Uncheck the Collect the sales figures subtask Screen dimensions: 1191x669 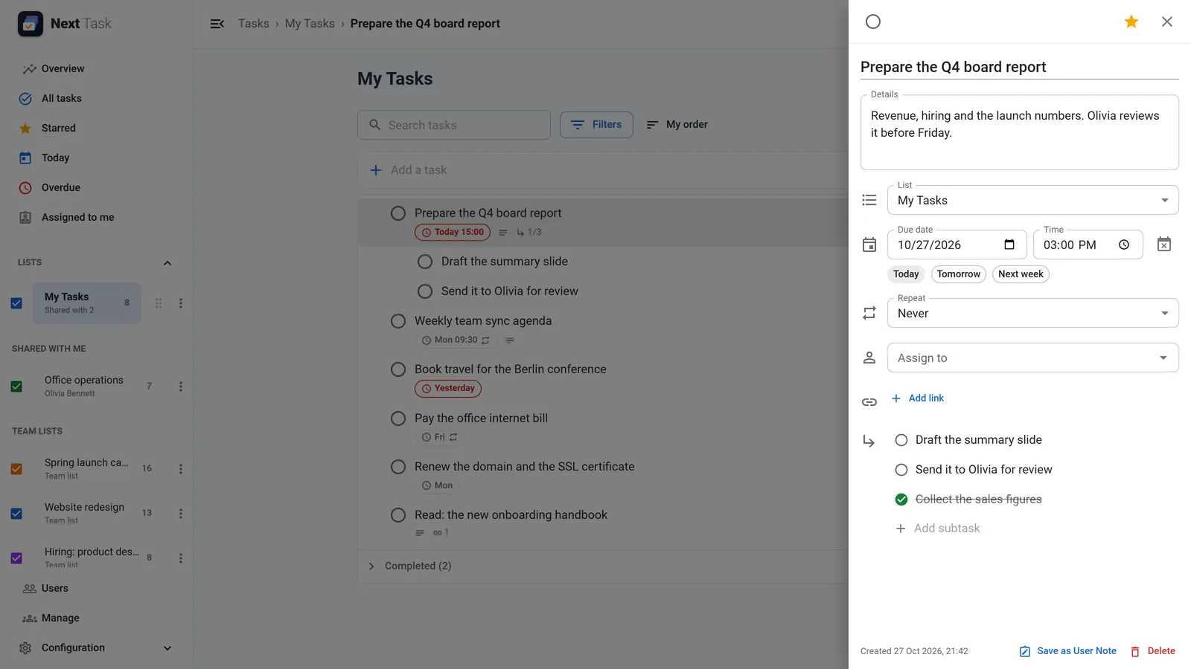(x=901, y=500)
